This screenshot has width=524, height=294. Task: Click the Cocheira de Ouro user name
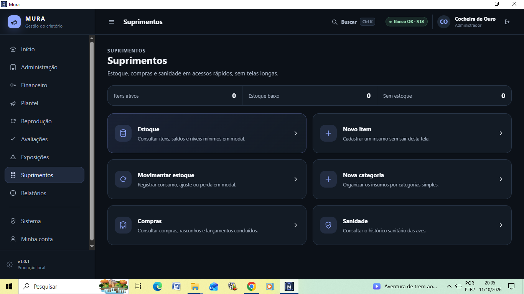pyautogui.click(x=475, y=19)
